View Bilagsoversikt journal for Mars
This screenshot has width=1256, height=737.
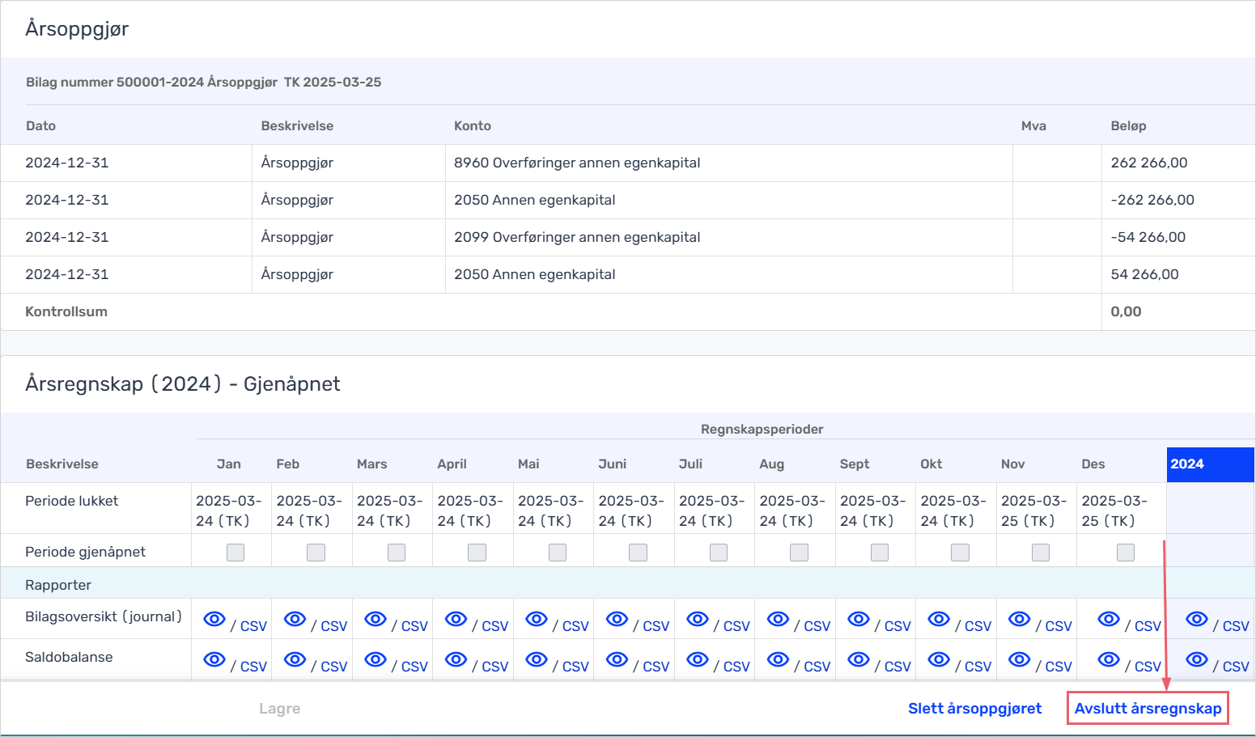click(376, 619)
